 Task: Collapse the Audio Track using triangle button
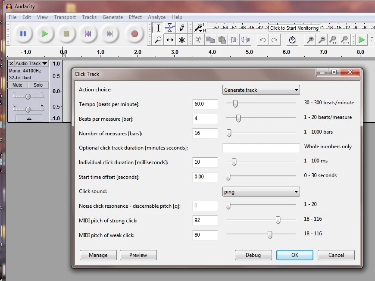pyautogui.click(x=29, y=119)
